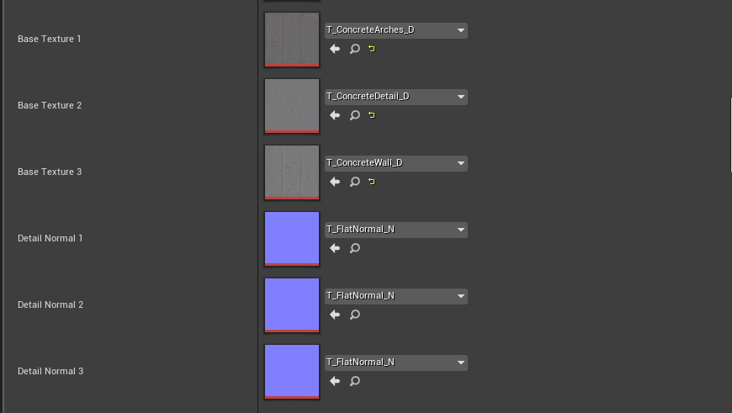732x413 pixels.
Task: Open the T_ConcreteDetail_D texture dropdown
Action: point(395,97)
